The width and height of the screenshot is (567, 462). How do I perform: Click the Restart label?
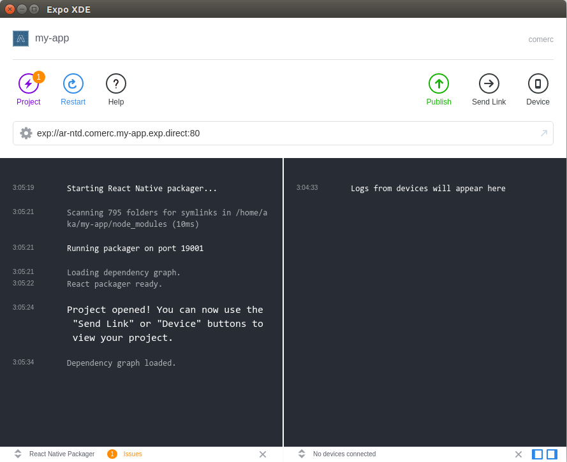pos(73,102)
